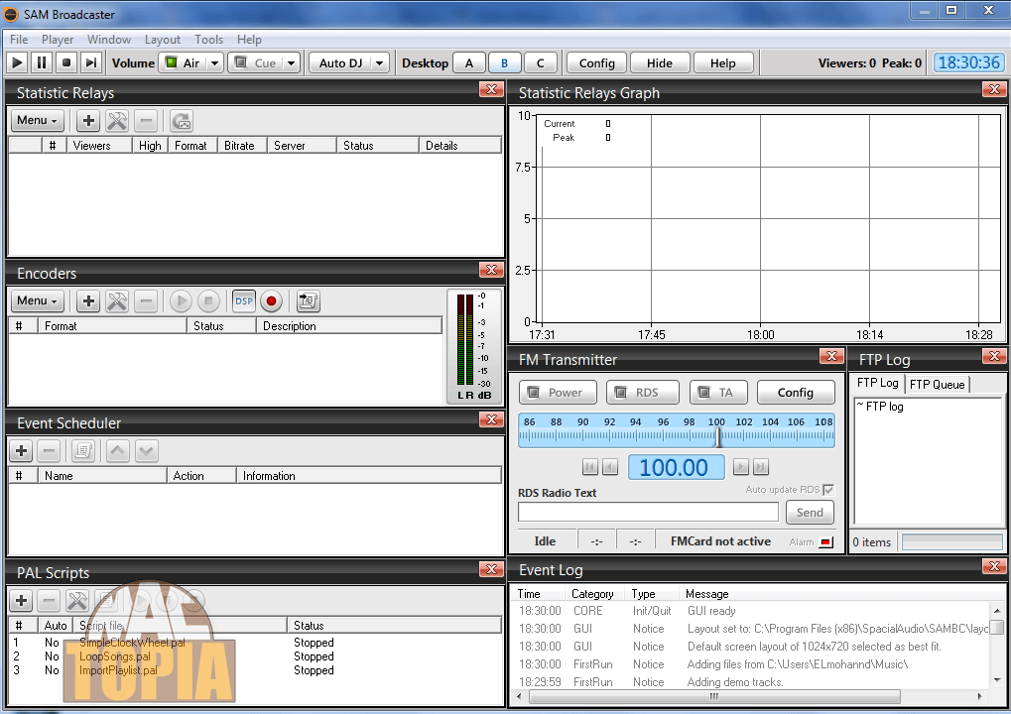Open Statistic Relays Menu dropdown
Image resolution: width=1011 pixels, height=714 pixels.
37,121
